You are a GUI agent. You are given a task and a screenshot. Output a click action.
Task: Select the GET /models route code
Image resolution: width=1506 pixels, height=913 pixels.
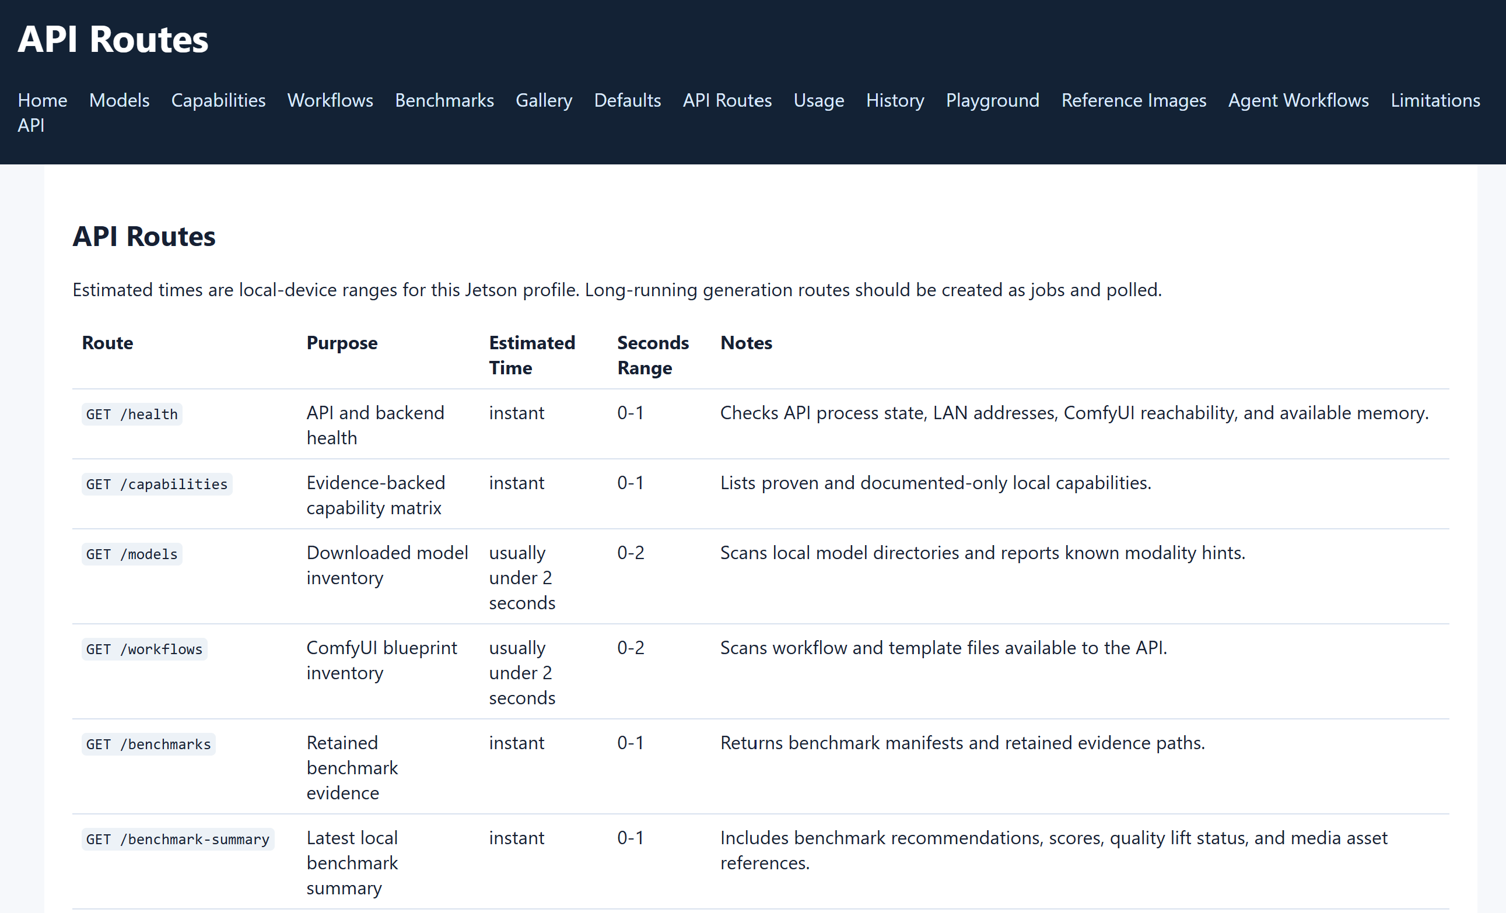point(132,554)
